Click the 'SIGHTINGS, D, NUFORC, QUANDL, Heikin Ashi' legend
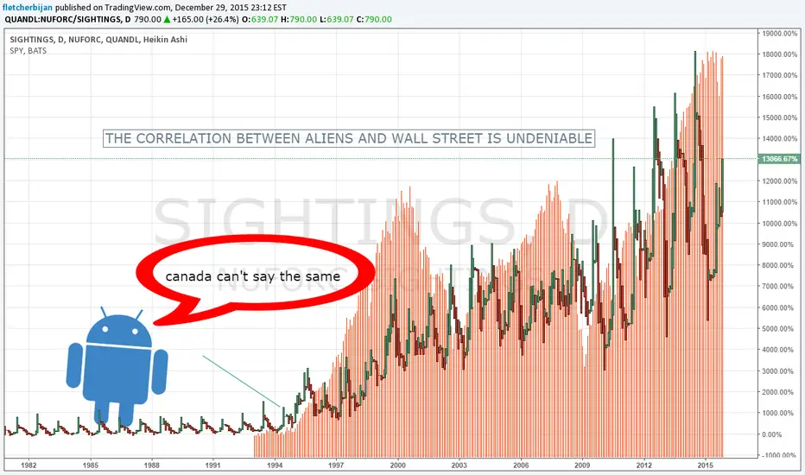 [98, 40]
